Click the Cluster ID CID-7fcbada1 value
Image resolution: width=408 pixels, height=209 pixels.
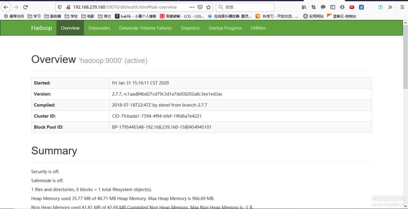157,116
